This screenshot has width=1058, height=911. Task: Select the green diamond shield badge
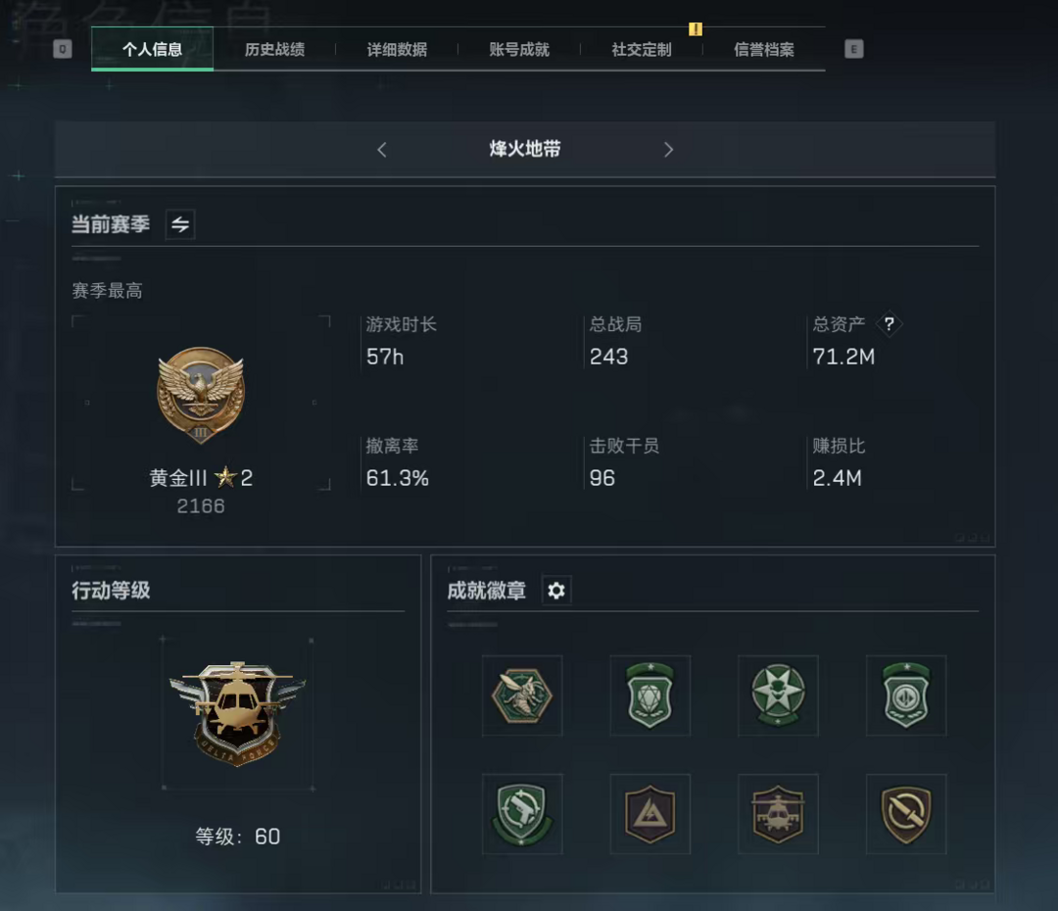pos(649,695)
